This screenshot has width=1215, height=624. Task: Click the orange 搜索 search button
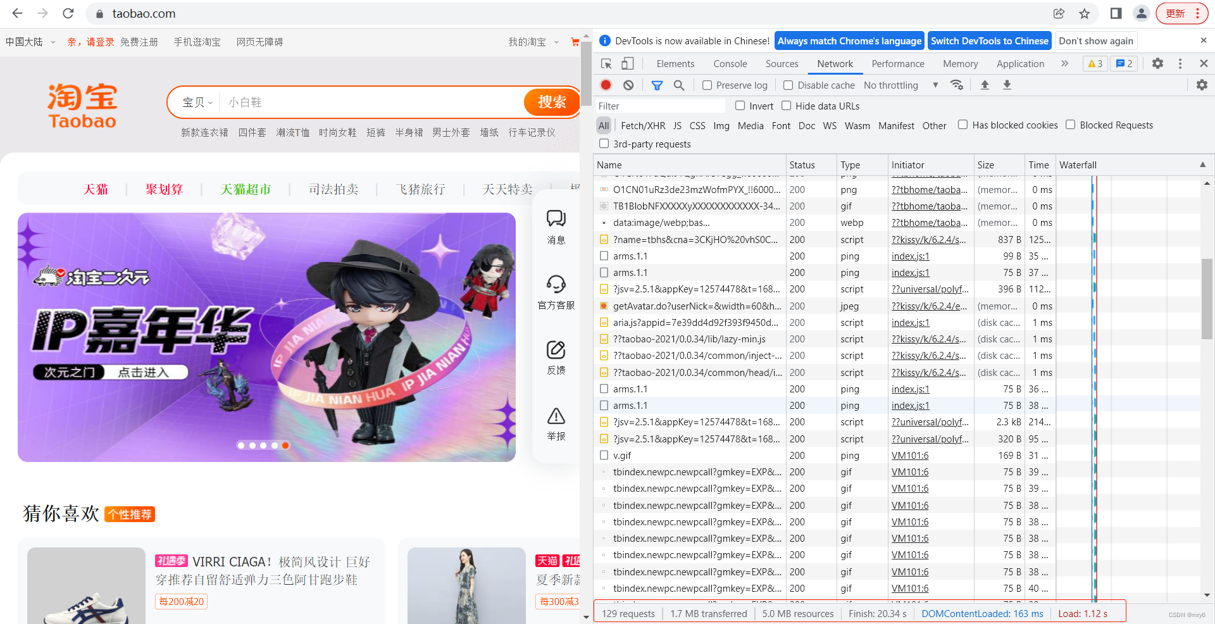(551, 102)
